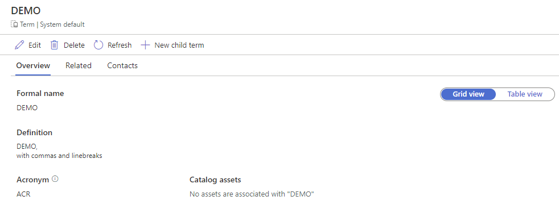This screenshot has height=217, width=559.
Task: Click the info icon next to Acronym
Action: (55, 180)
